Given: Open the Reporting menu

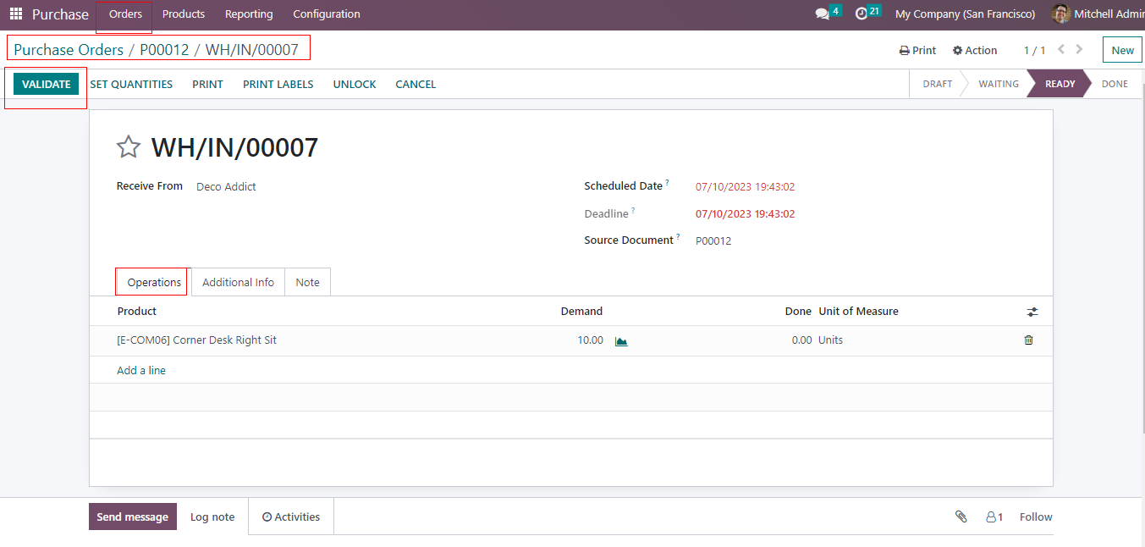Looking at the screenshot, I should [249, 14].
